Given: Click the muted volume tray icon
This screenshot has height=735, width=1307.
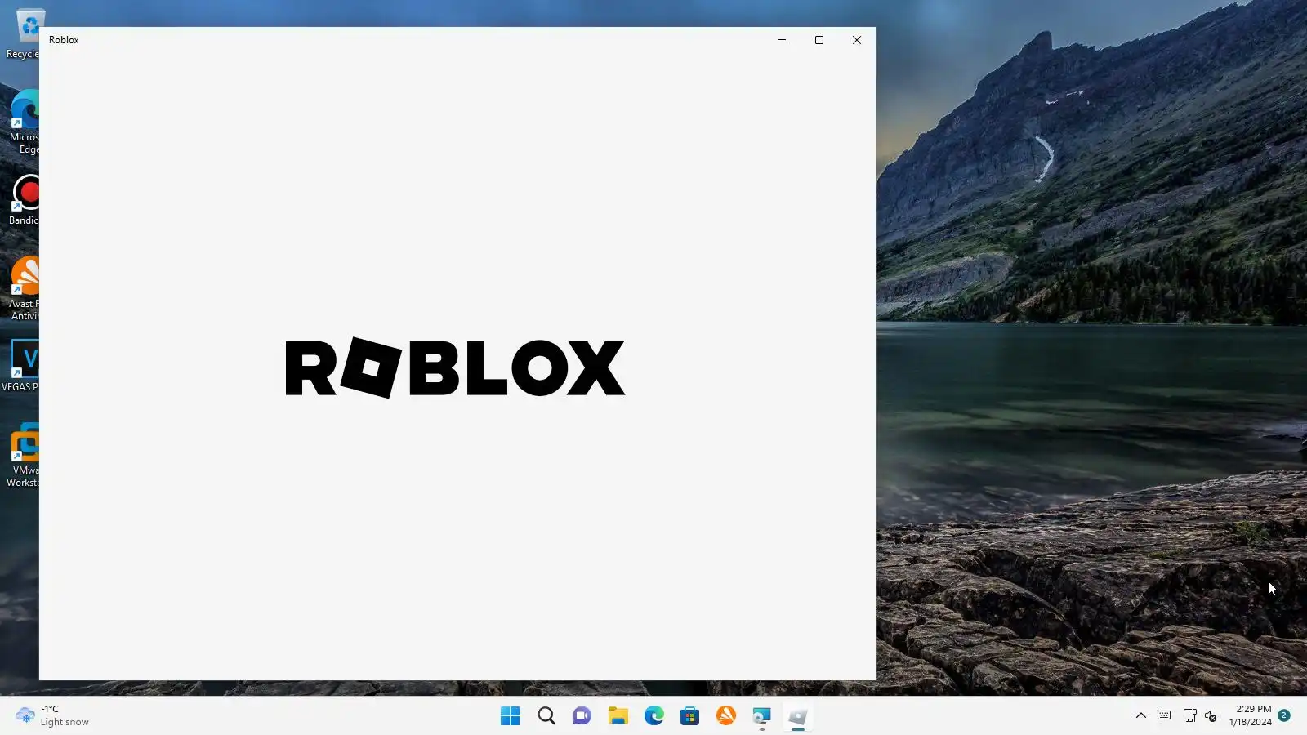Looking at the screenshot, I should coord(1211,716).
